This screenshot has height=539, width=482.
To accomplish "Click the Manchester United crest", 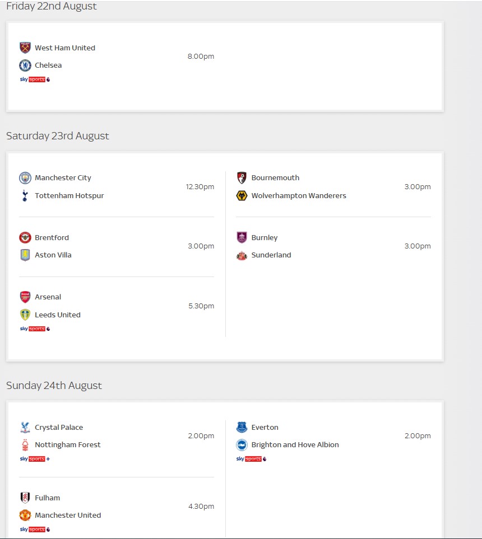I will (25, 515).
